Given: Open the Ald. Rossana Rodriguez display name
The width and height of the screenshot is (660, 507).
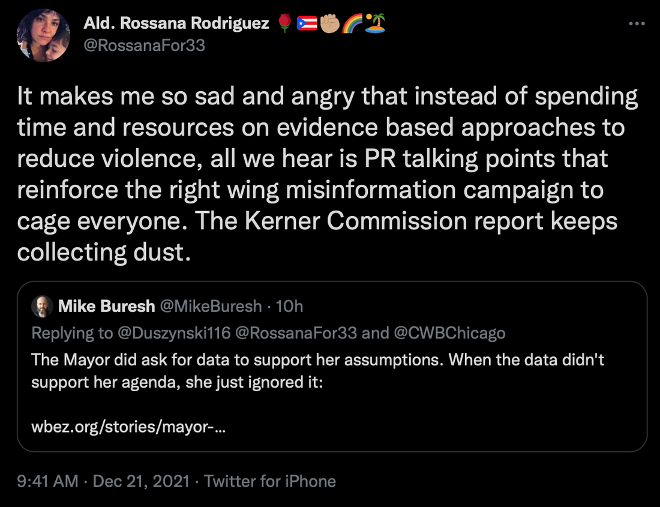Looking at the screenshot, I should tap(177, 23).
